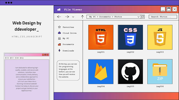Click the My PC laptop icon
The image size is (179, 100).
click(59, 38)
